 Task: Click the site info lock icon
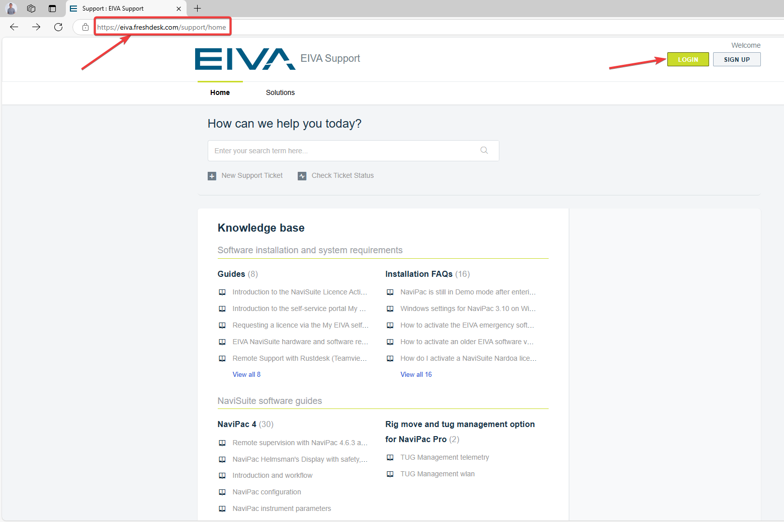(x=85, y=27)
